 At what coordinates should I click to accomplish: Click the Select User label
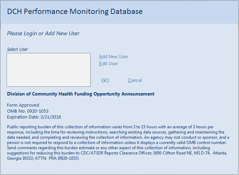17,50
